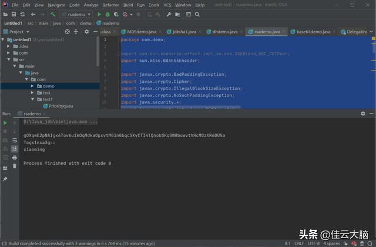
Task: Click the 8:1 caret position in the status bar
Action: click(287, 243)
